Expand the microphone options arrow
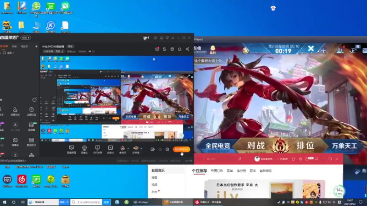The image size is (367, 206). [x=128, y=148]
